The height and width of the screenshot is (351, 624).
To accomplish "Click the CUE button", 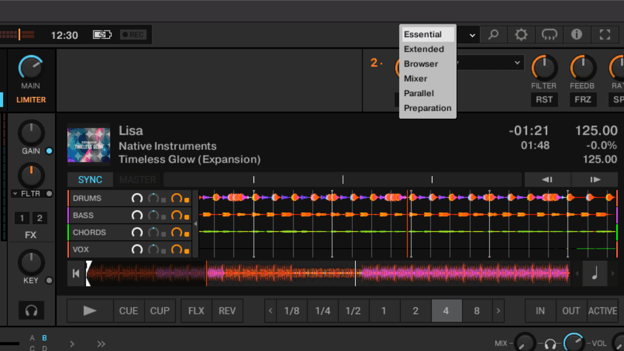I will (129, 311).
